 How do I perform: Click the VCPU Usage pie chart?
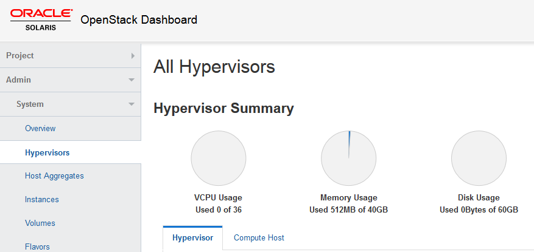(x=218, y=158)
